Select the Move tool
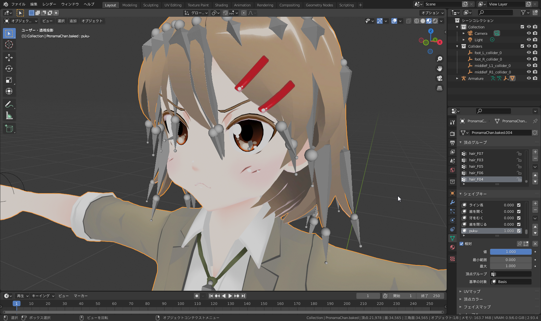Screen dimensions: 541x321 click(x=9, y=58)
